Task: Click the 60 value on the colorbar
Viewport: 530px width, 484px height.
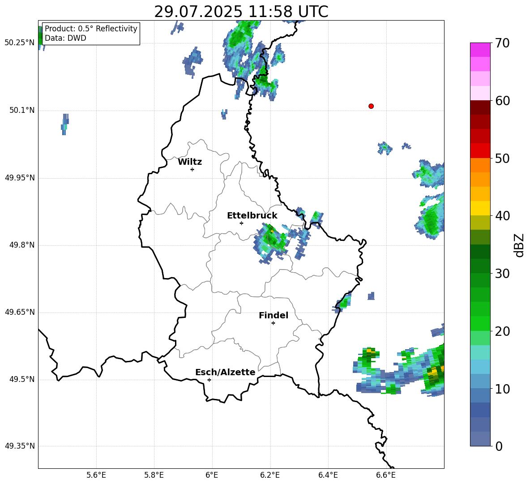Action: pyautogui.click(x=502, y=101)
